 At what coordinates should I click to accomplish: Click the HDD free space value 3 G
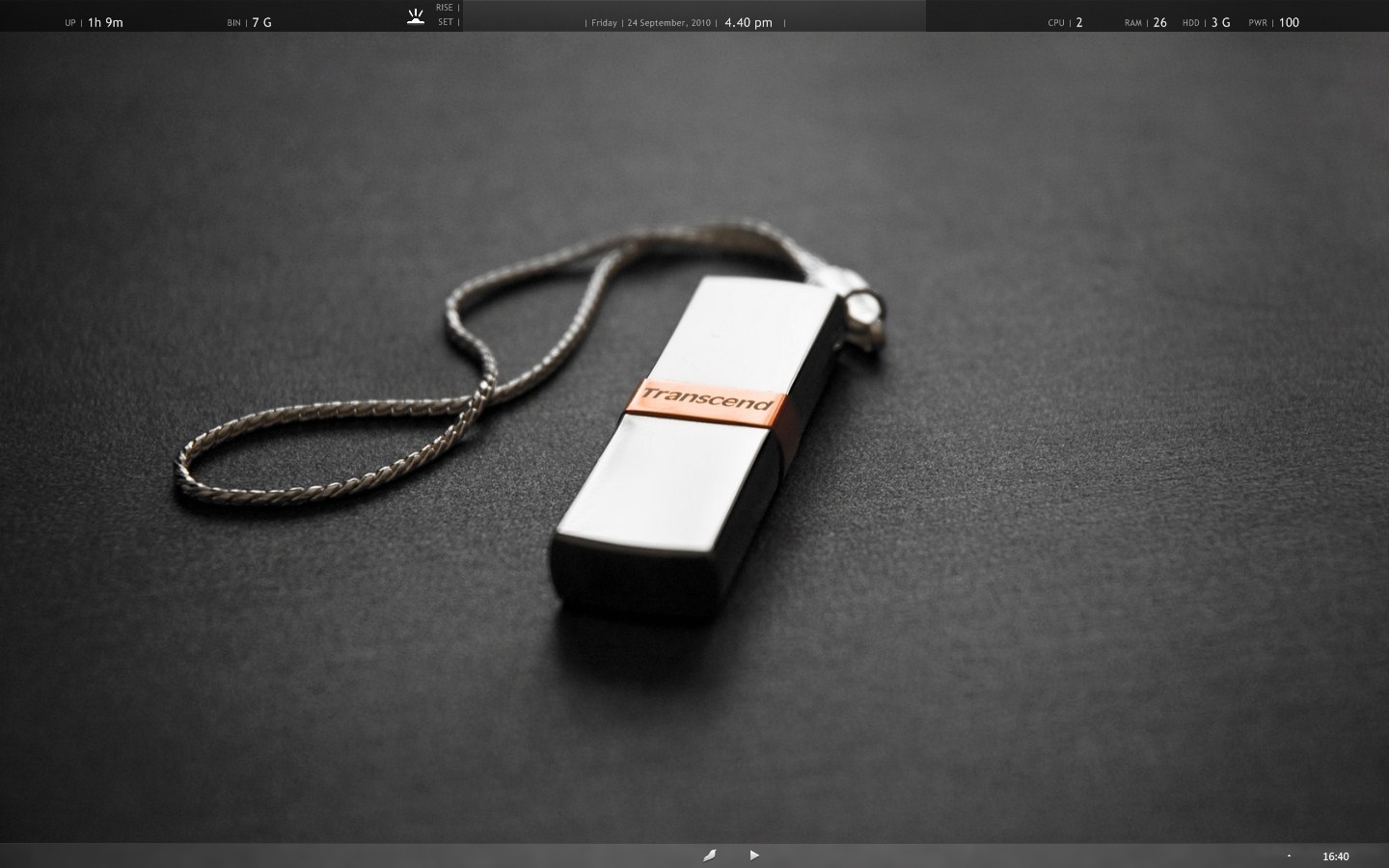coord(1221,22)
